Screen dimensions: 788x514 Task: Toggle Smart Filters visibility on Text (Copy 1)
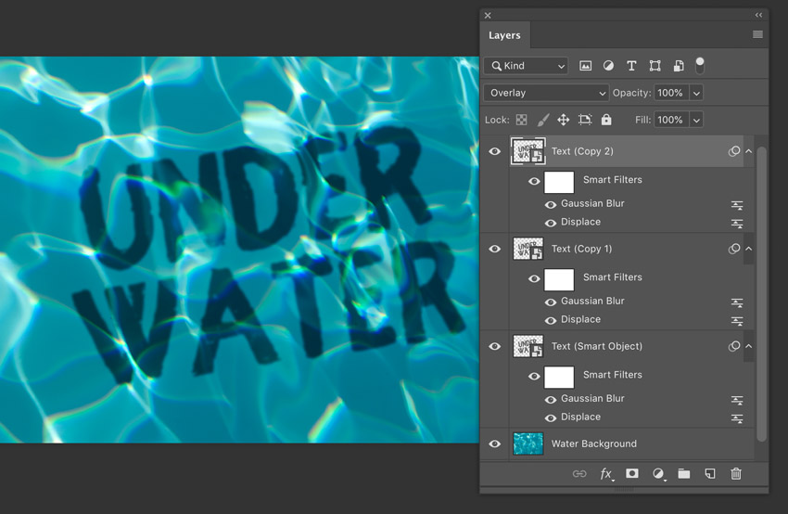pyautogui.click(x=534, y=278)
